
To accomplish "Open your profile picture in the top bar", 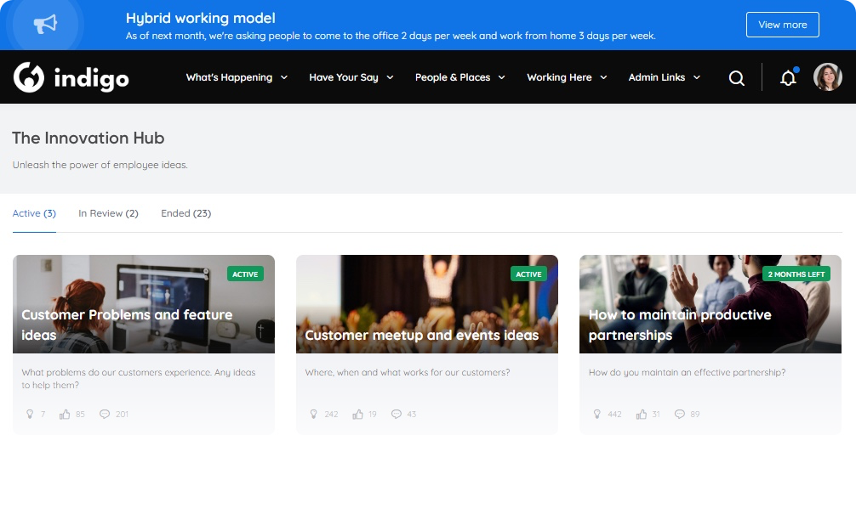I will tap(827, 76).
